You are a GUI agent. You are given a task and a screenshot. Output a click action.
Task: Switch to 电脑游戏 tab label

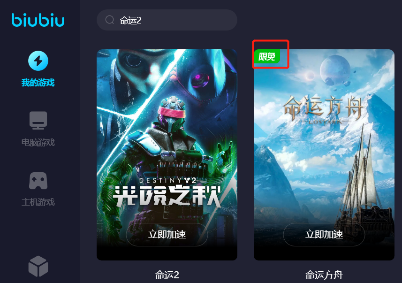(38, 142)
